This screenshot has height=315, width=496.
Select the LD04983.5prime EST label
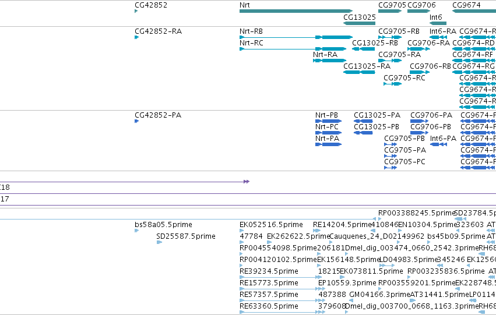point(409,260)
